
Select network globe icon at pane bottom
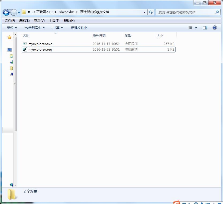point(12,185)
